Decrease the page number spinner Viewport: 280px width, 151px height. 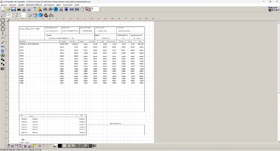pyautogui.click(x=100, y=10)
